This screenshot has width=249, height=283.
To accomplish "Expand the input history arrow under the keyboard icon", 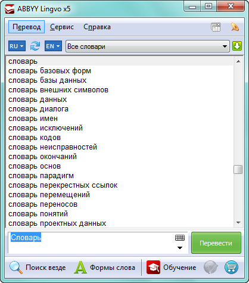I will pos(180,248).
